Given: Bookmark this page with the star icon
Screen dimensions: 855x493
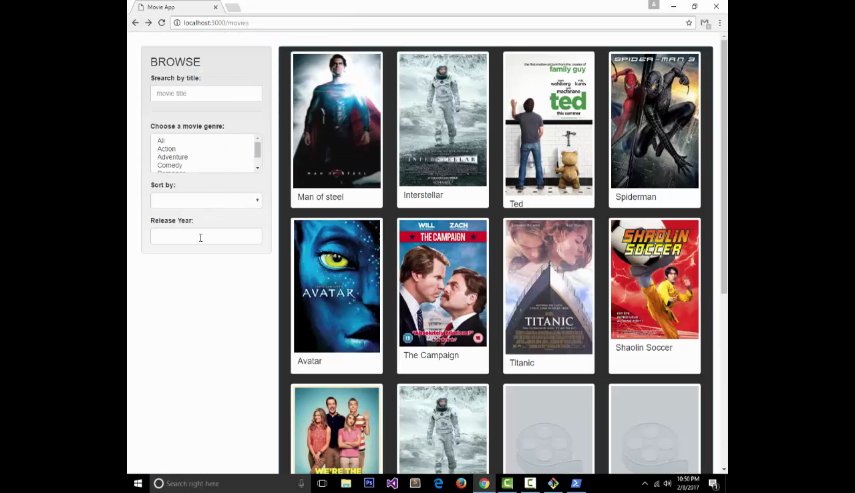Looking at the screenshot, I should (689, 23).
